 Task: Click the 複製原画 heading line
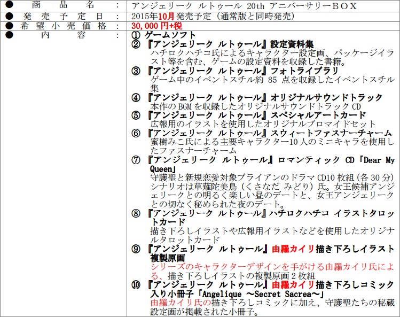point(168,258)
